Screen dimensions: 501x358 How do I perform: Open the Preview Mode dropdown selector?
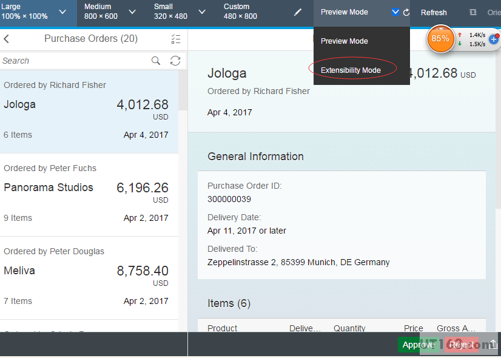pyautogui.click(x=395, y=12)
